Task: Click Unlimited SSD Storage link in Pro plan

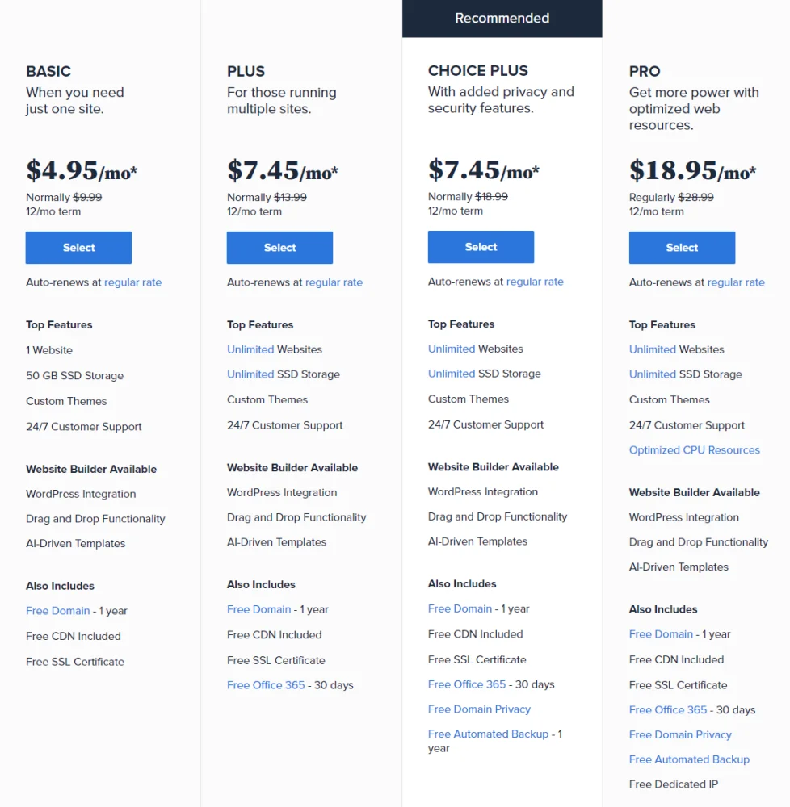Action: point(653,374)
